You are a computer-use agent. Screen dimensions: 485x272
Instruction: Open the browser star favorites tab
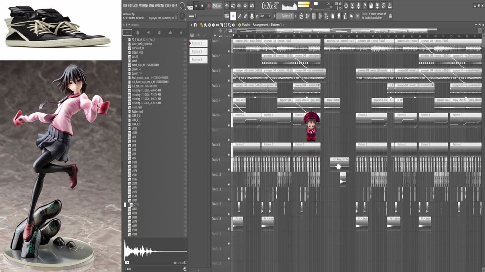tap(181, 33)
